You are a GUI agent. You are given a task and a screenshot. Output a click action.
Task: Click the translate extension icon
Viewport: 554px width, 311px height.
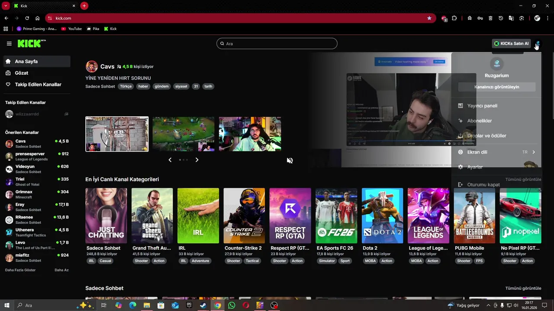tap(511, 18)
